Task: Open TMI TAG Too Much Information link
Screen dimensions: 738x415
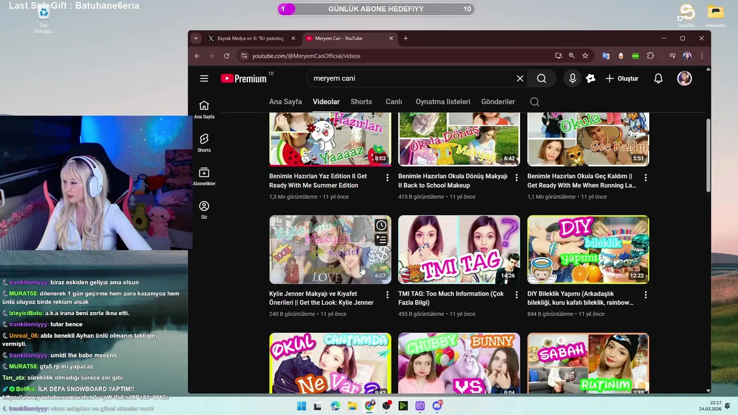Action: point(451,298)
